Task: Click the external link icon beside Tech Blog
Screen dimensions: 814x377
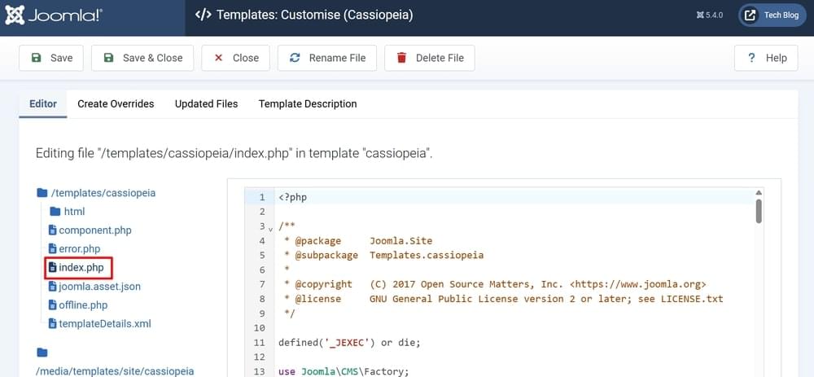Action: tap(750, 15)
